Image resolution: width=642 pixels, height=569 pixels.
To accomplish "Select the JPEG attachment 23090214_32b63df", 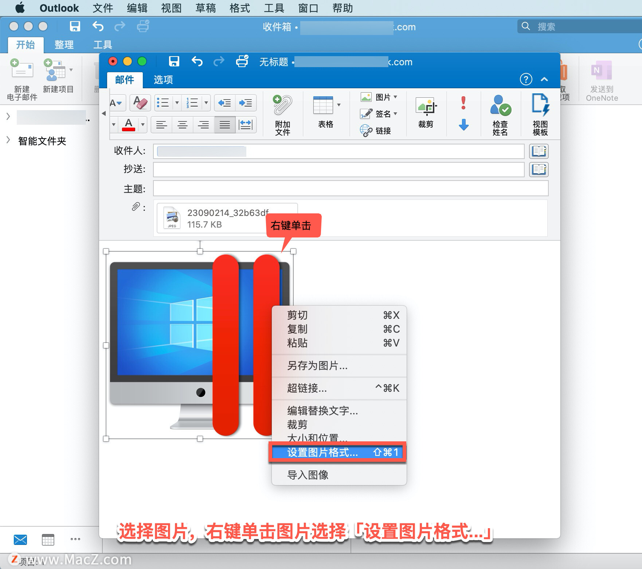I will click(x=227, y=218).
